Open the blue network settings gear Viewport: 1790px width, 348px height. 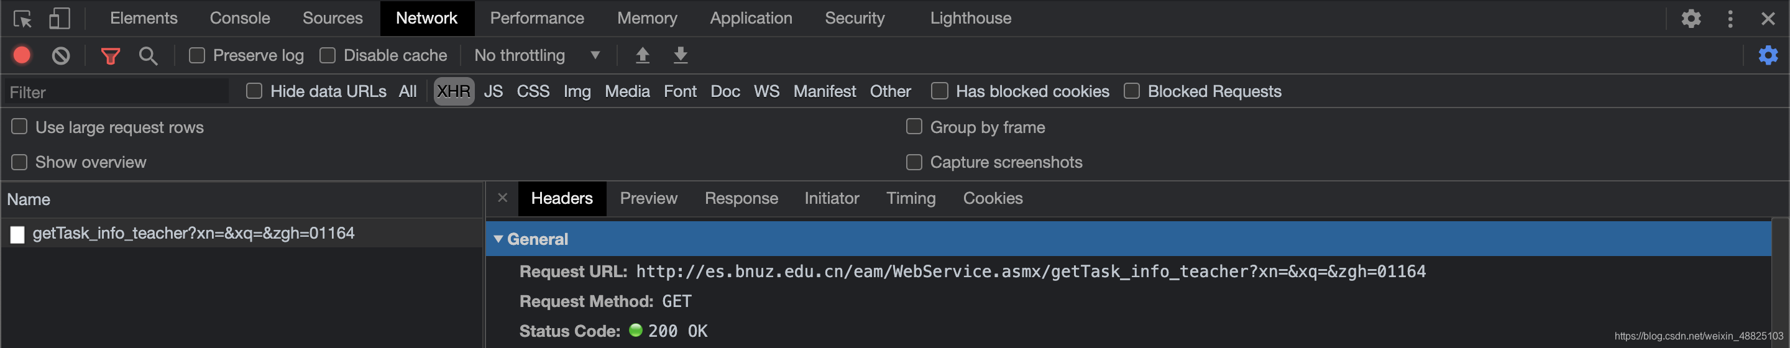coord(1767,55)
